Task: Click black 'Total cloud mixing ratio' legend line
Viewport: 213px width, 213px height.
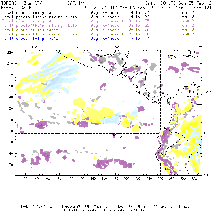Action: coord(30,12)
